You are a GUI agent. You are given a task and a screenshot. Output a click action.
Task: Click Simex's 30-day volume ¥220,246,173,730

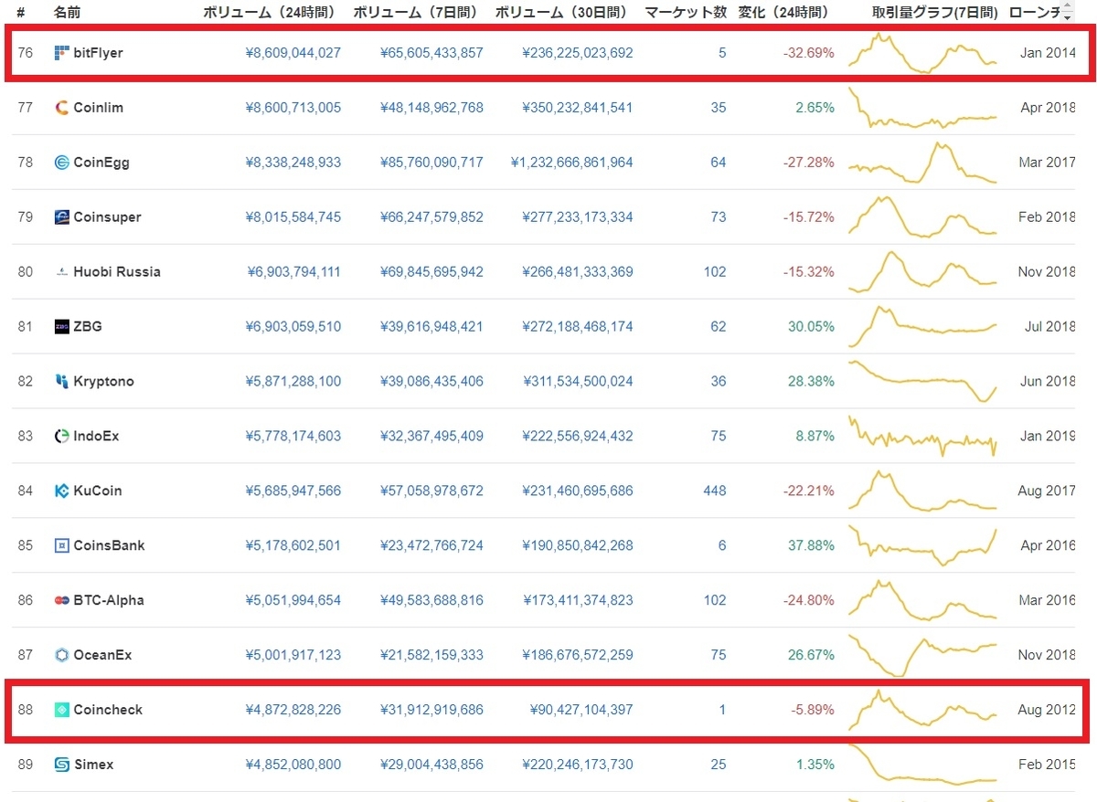coord(578,765)
